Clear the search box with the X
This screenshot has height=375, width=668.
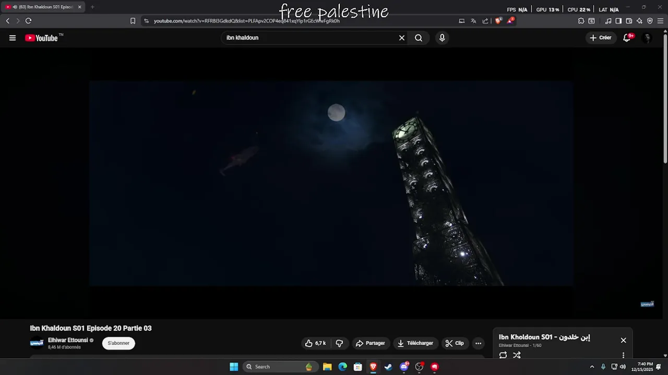click(402, 37)
